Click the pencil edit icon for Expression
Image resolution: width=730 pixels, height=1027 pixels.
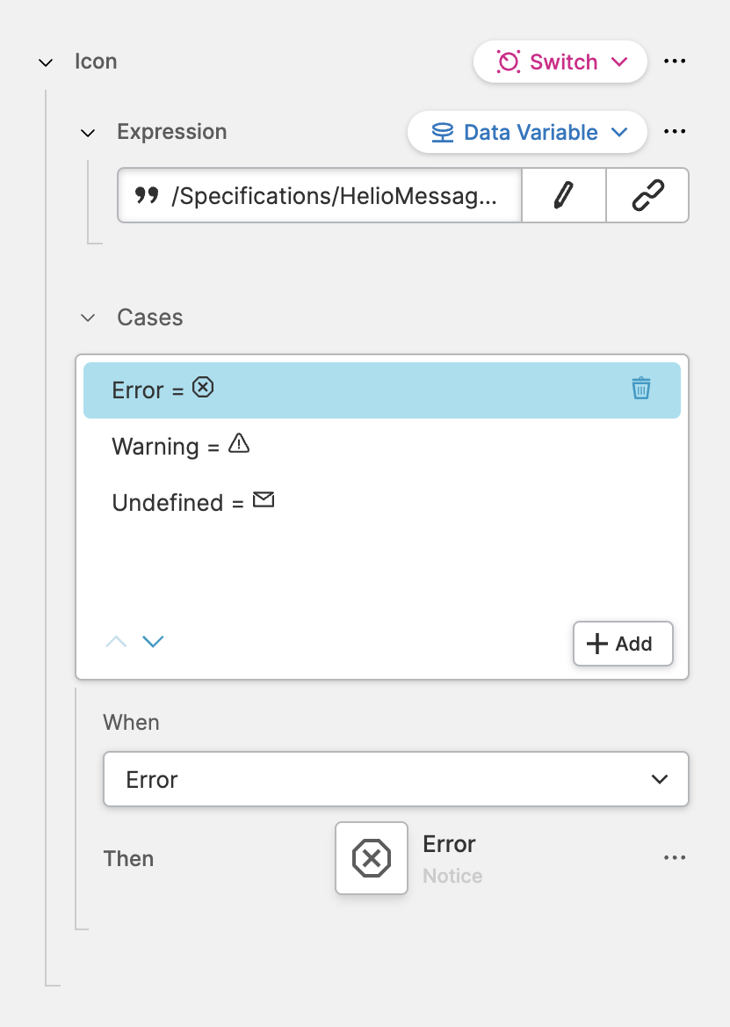coord(563,195)
